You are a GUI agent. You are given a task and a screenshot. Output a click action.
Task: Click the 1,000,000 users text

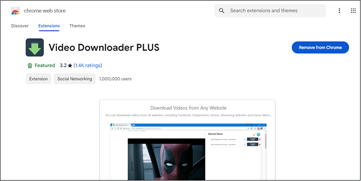pyautogui.click(x=116, y=79)
